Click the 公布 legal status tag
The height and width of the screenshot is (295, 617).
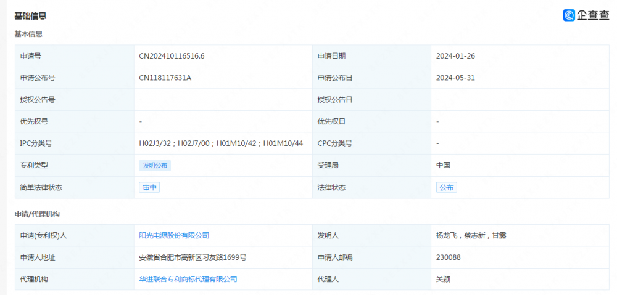(446, 187)
